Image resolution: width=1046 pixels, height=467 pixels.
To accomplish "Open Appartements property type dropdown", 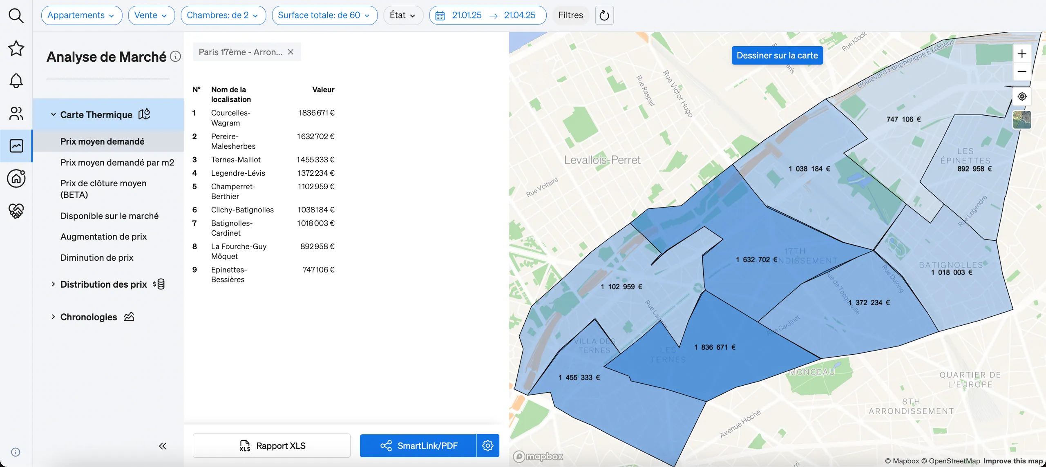I will click(81, 16).
